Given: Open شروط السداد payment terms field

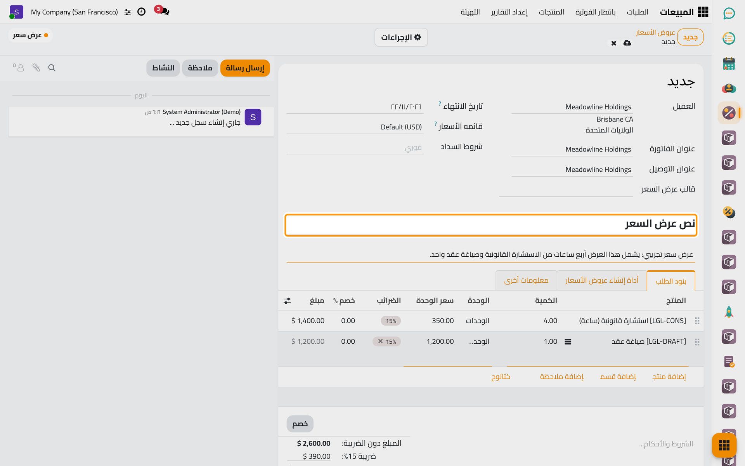Looking at the screenshot, I should tap(355, 147).
